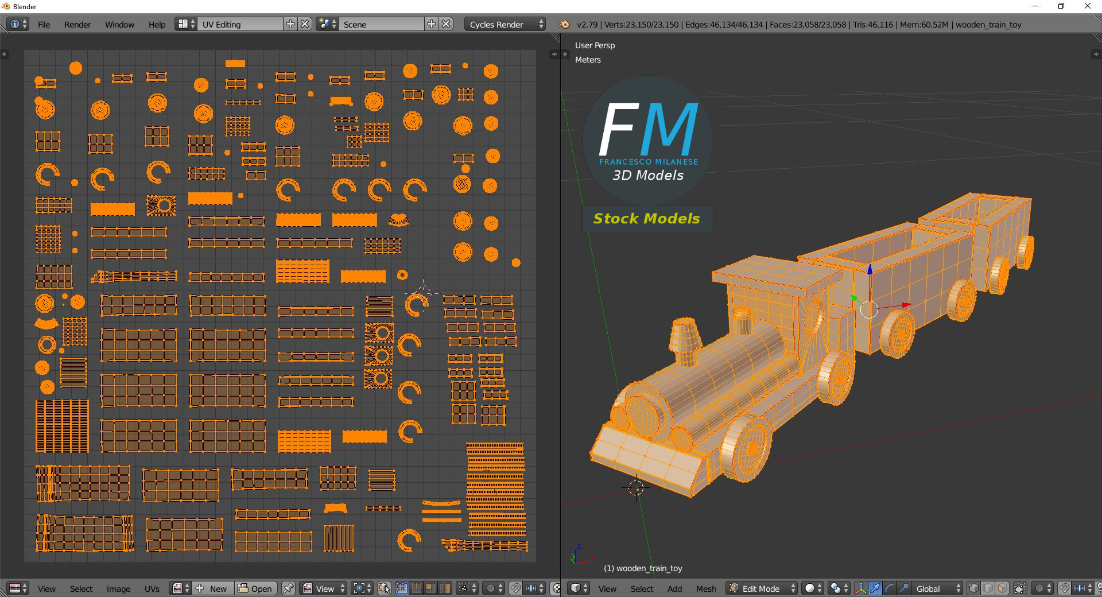Select mesh face select mode
1102x597 pixels.
pos(1003,588)
